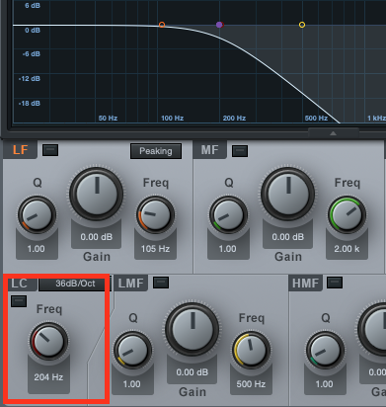Click the LC Freq knob

pos(48,341)
